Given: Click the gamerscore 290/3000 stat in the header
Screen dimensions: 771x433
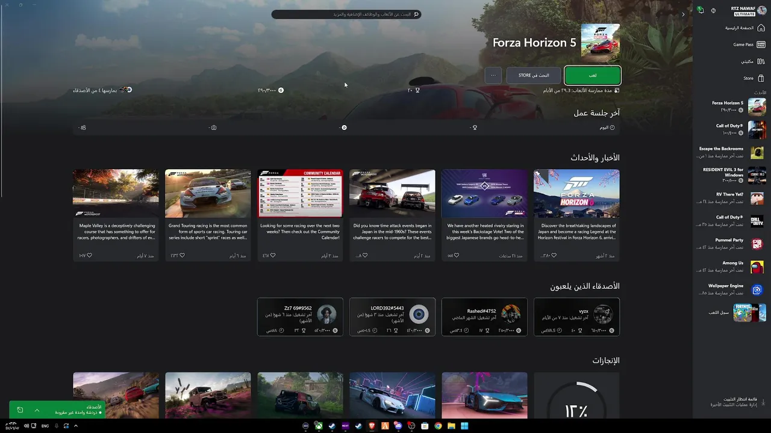Looking at the screenshot, I should click(270, 90).
